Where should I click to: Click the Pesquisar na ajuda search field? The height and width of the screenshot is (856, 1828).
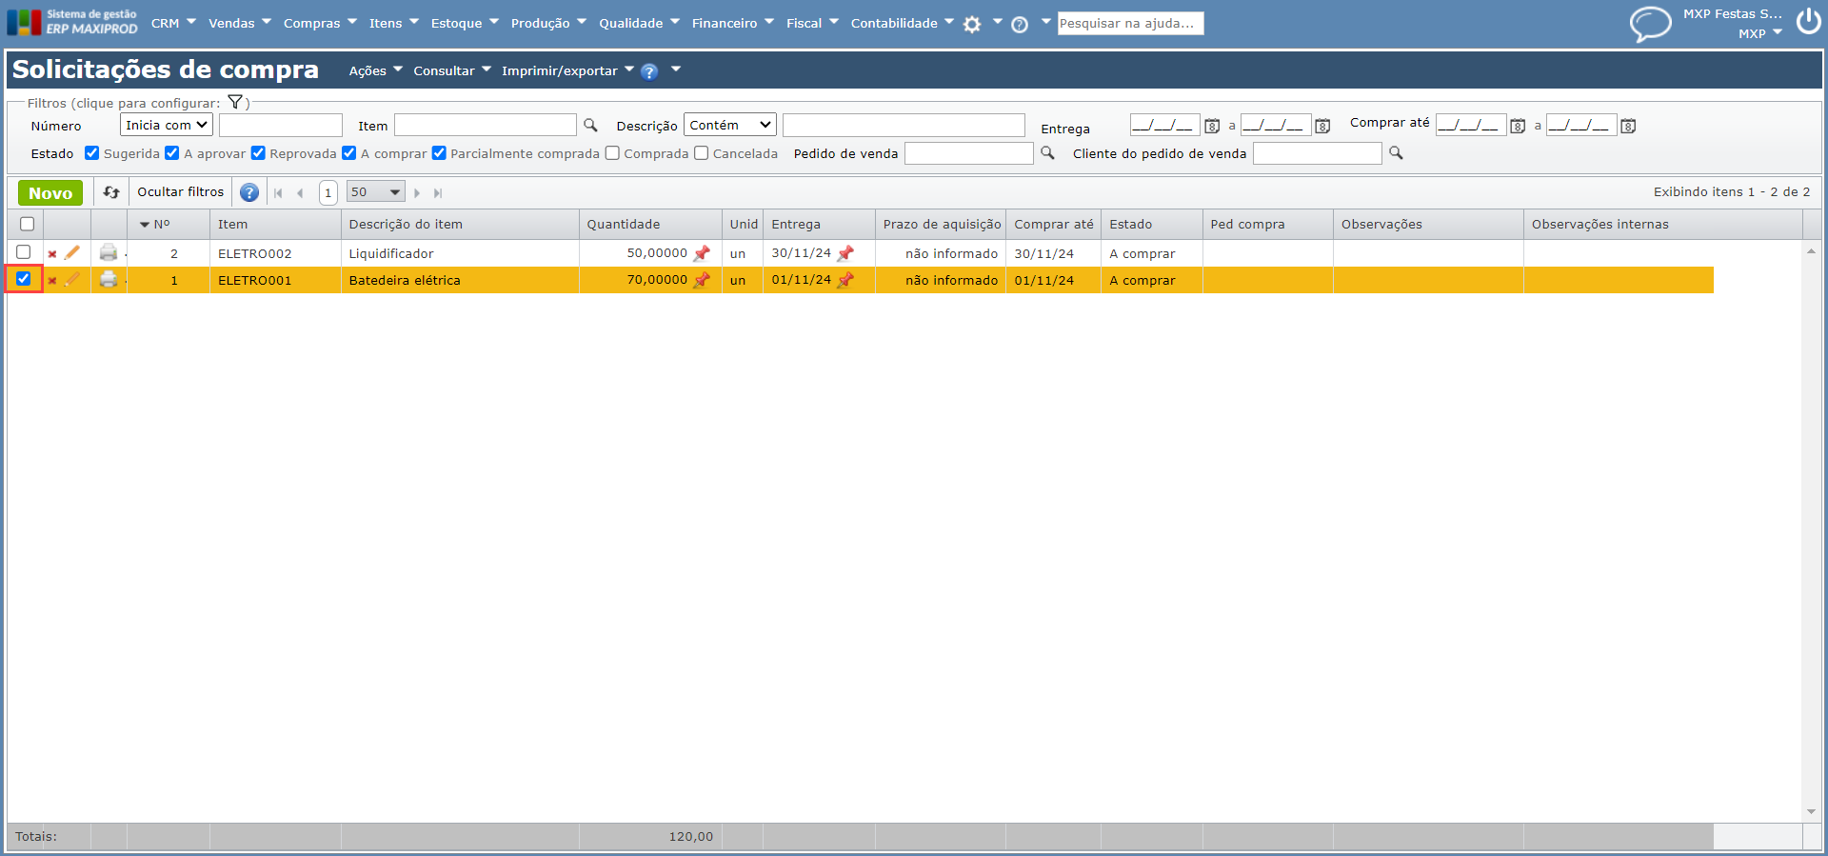[1130, 23]
